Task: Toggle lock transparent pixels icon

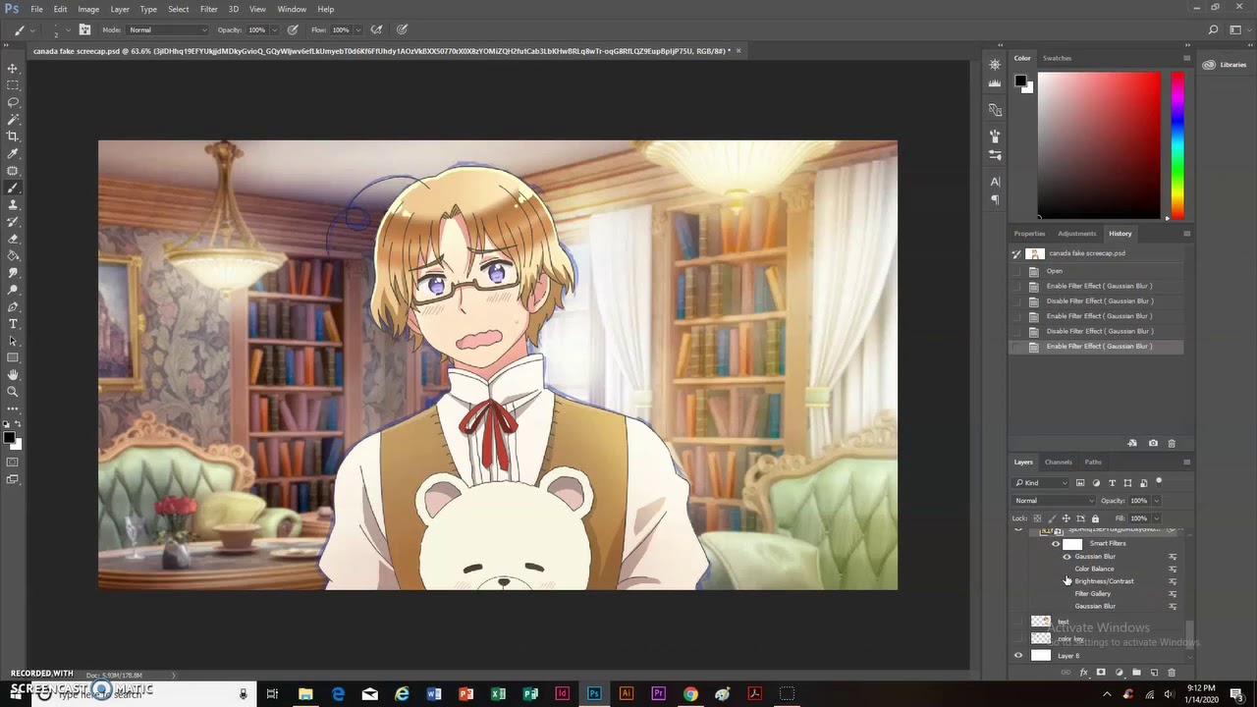Action: pos(1037,518)
